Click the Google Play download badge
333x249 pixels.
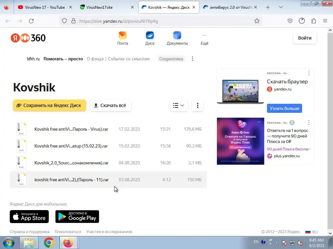click(77, 217)
